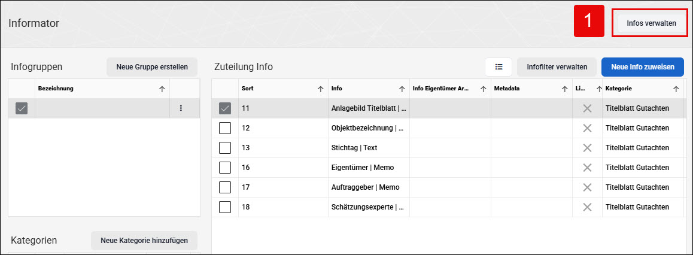Click the X icon in row 17

pyautogui.click(x=587, y=187)
